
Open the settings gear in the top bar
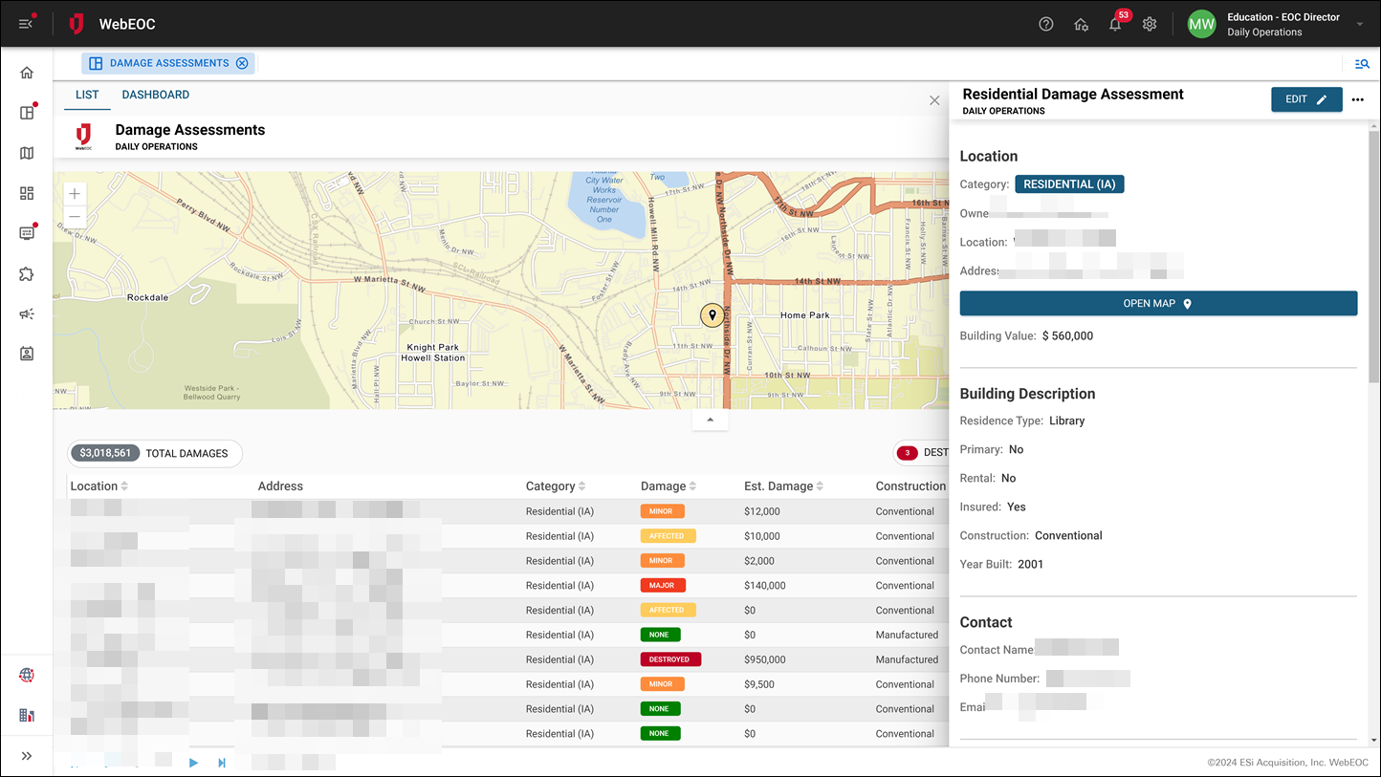click(1150, 24)
